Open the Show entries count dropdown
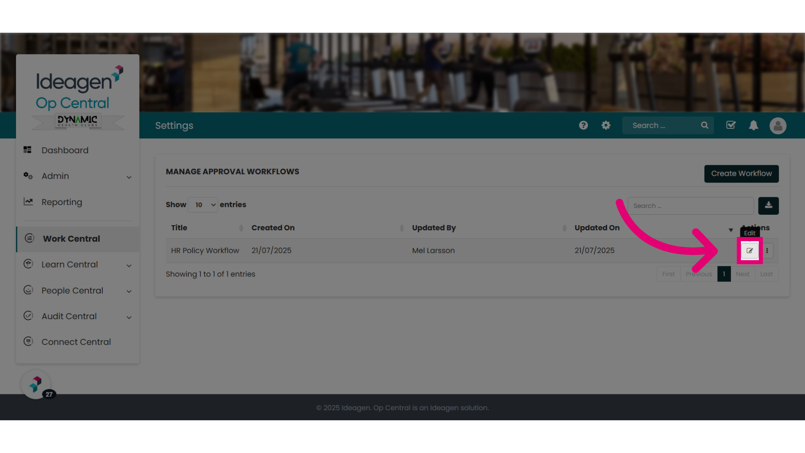This screenshot has height=453, width=805. click(x=203, y=205)
